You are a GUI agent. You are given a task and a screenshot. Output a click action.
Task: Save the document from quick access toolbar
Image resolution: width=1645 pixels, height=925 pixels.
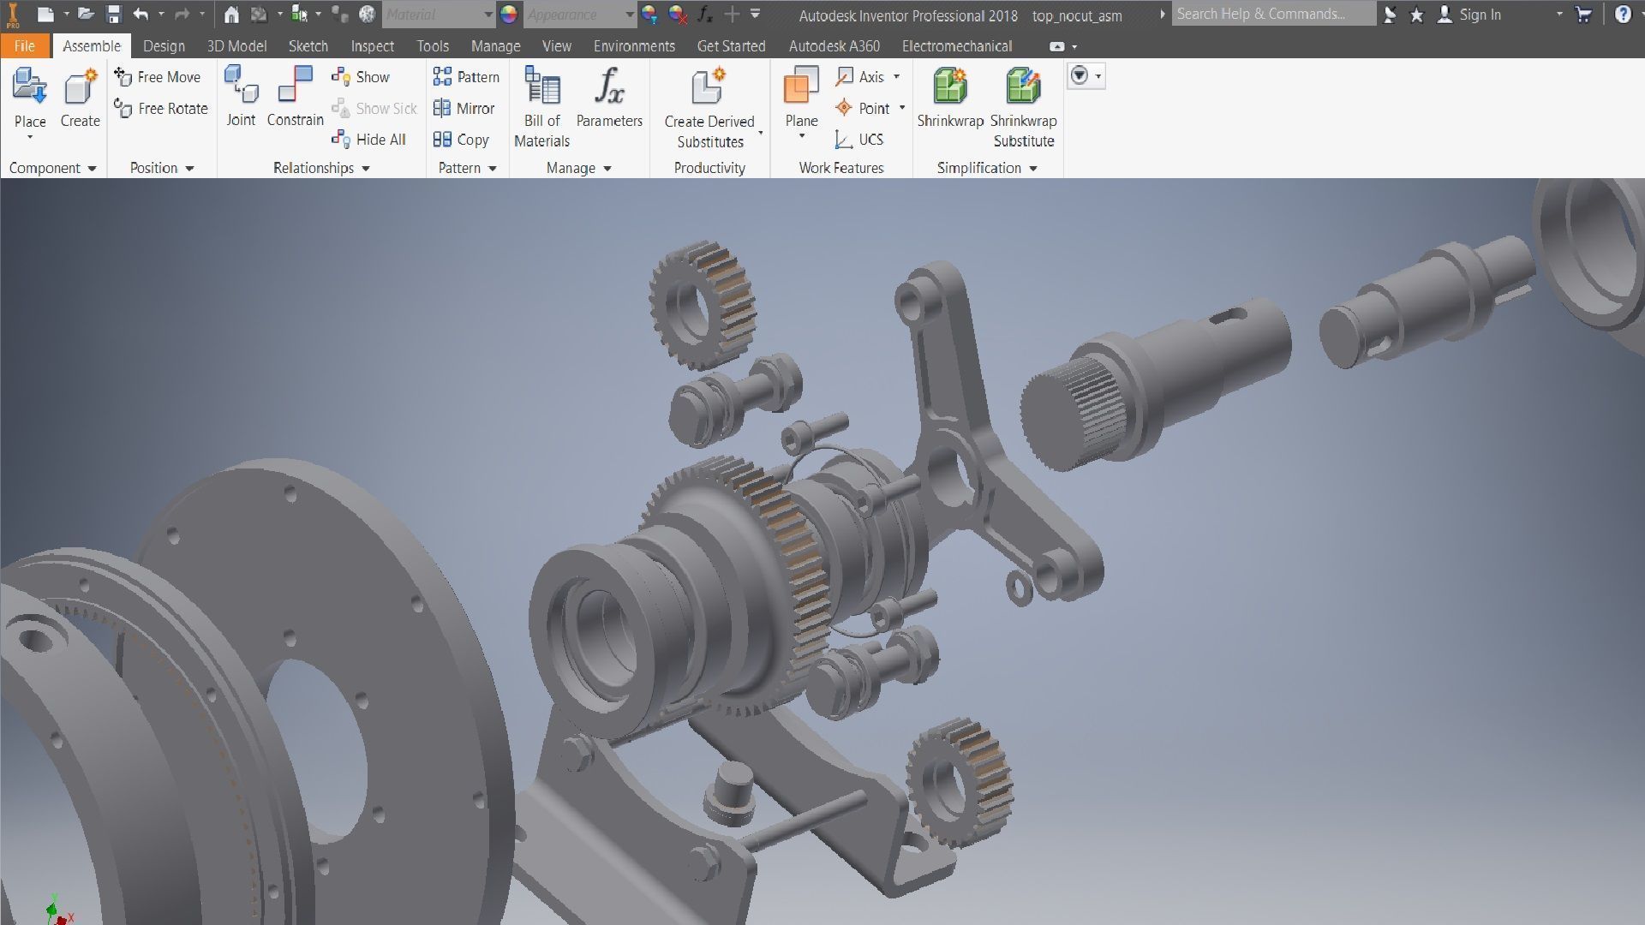(x=114, y=15)
